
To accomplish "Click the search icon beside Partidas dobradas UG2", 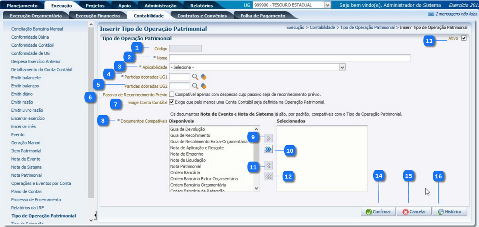I will point(195,86).
